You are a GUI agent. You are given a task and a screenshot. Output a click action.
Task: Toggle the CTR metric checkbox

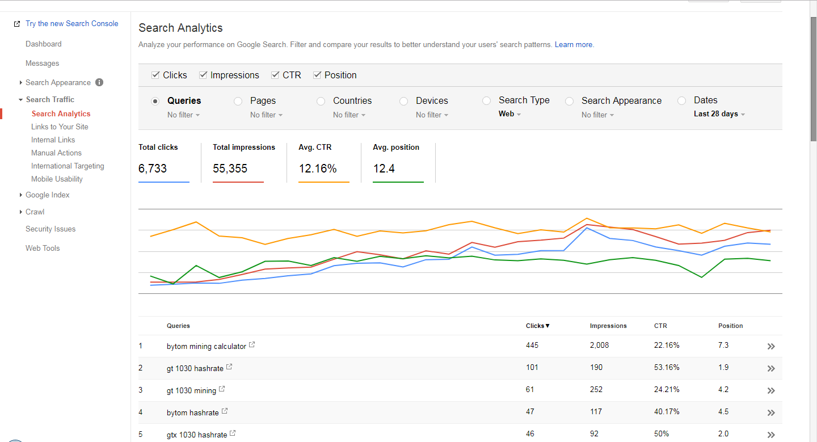pyautogui.click(x=275, y=75)
